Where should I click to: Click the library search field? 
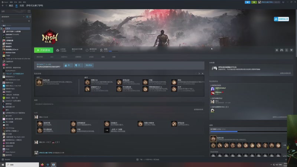(14, 21)
